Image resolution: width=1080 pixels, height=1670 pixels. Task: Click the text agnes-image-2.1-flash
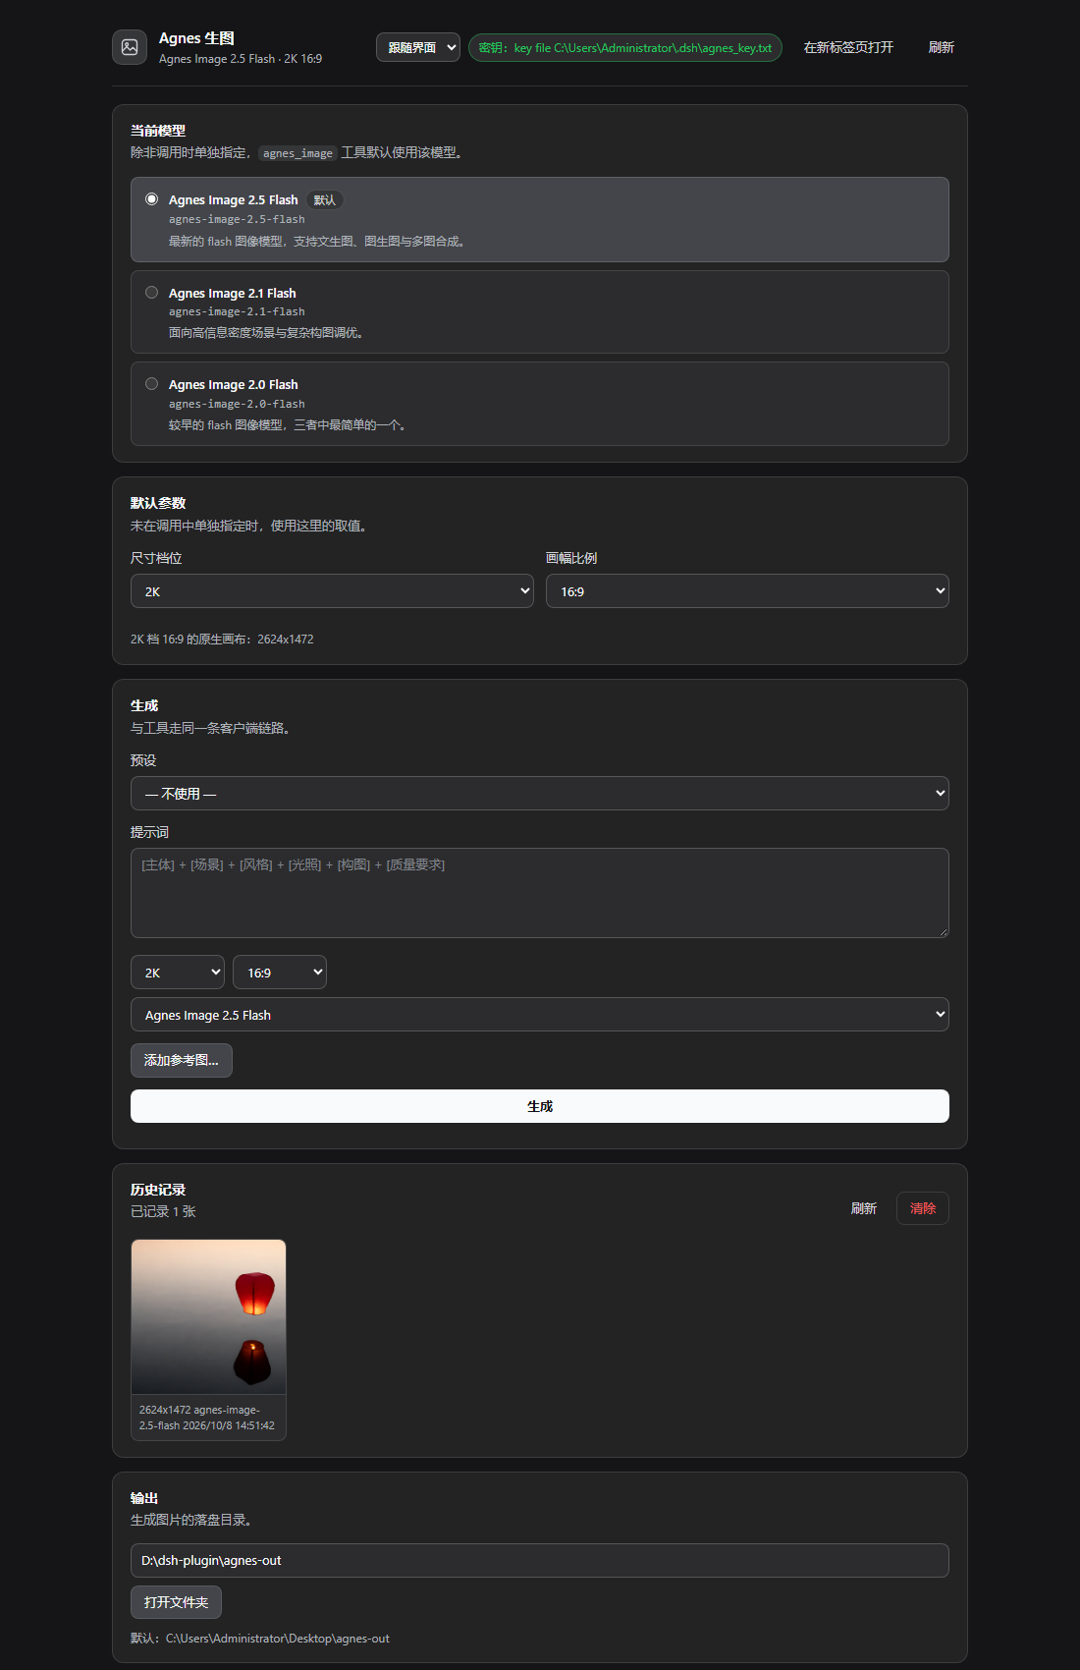pyautogui.click(x=237, y=311)
